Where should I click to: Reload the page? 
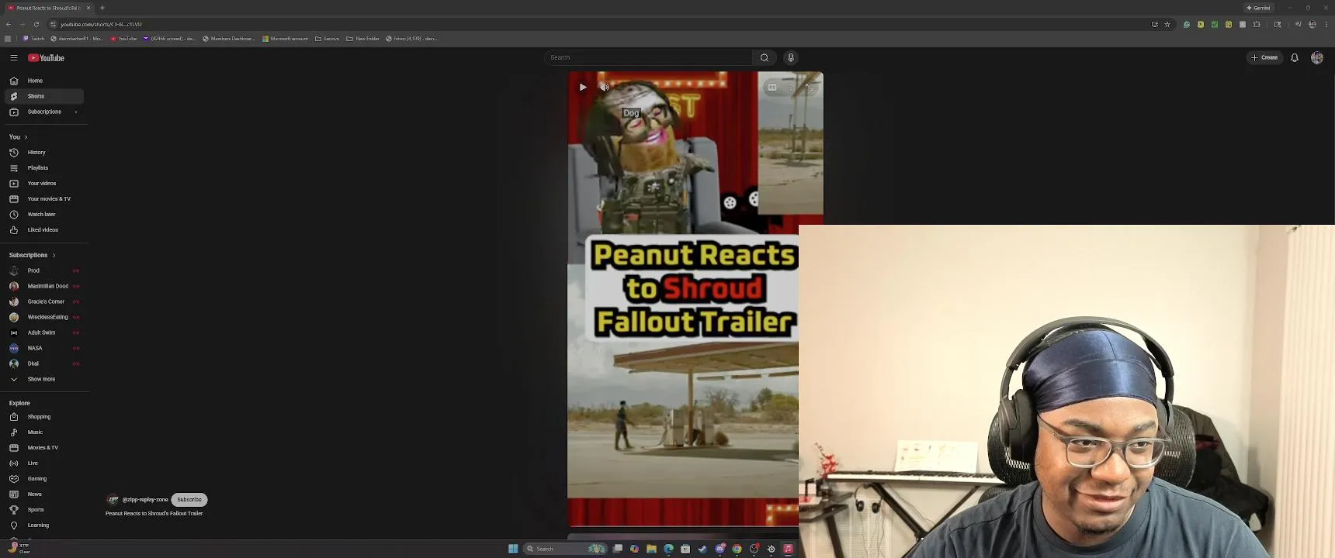36,24
